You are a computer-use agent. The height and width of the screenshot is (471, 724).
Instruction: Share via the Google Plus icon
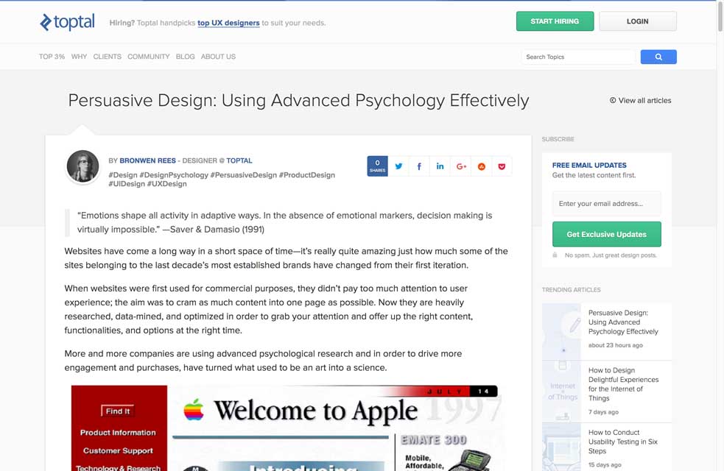pos(461,166)
